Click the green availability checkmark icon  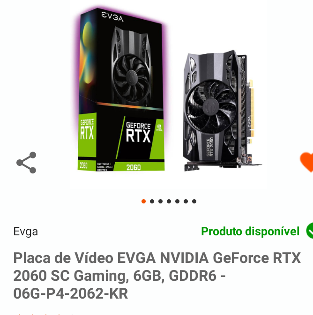tap(309, 231)
